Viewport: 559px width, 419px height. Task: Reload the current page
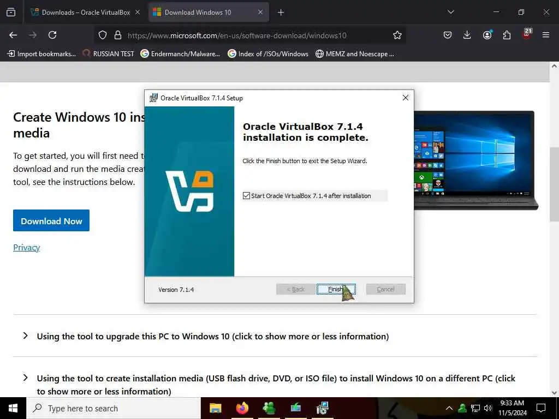coord(52,35)
